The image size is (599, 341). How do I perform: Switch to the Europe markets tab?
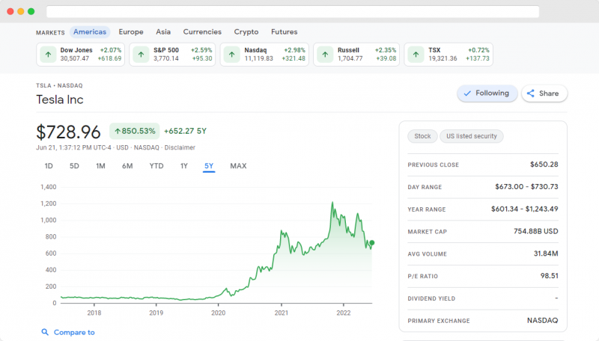tap(131, 32)
